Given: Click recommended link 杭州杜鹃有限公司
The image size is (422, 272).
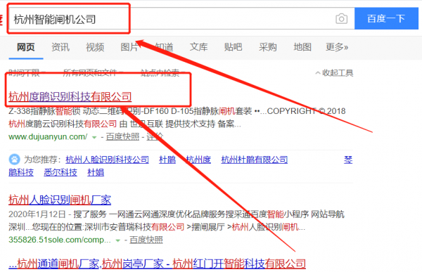Looking at the screenshot, I should (x=255, y=160).
